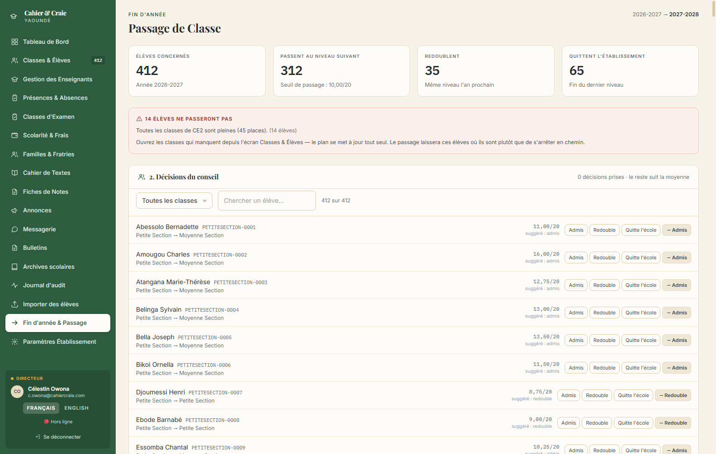The height and width of the screenshot is (454, 716).
Task: Open Journal d'audit activity icon
Action: click(x=14, y=286)
